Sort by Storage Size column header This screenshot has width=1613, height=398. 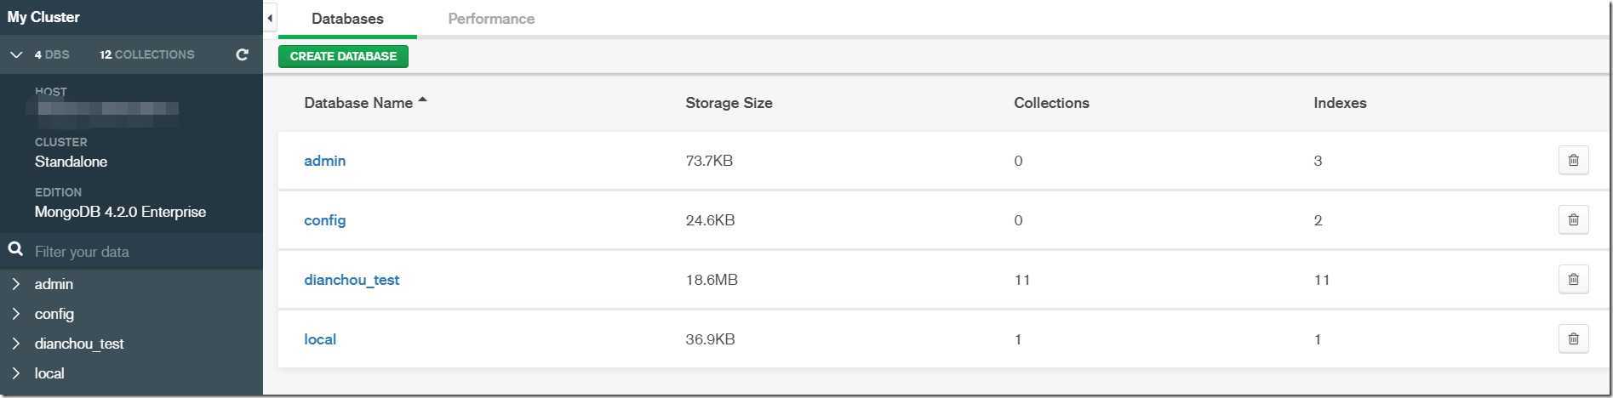coord(729,103)
